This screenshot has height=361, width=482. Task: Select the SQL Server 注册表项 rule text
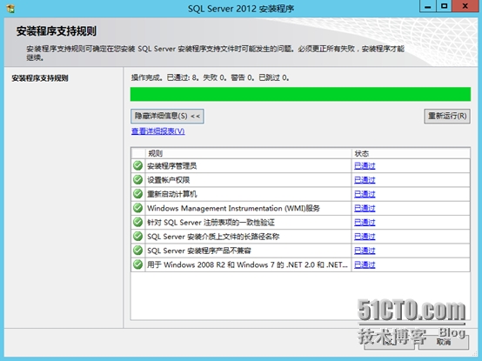pyautogui.click(x=211, y=223)
